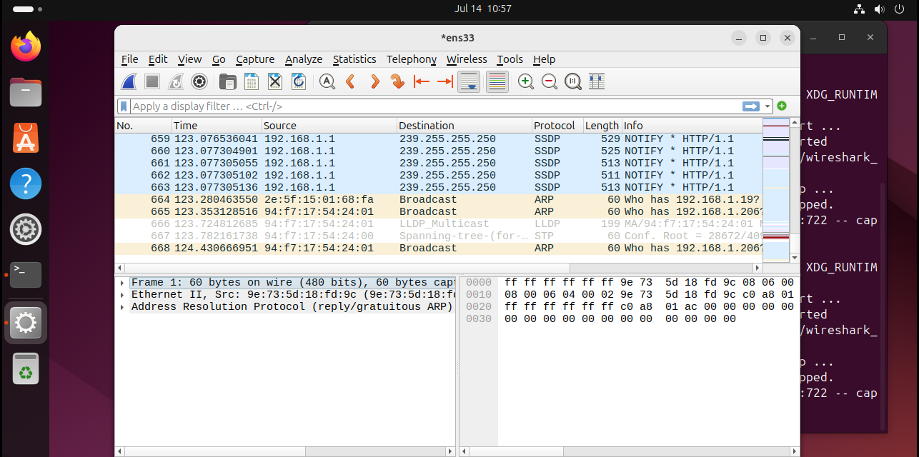Image resolution: width=919 pixels, height=457 pixels.
Task: Open Ubuntu Software from dock
Action: (x=26, y=139)
